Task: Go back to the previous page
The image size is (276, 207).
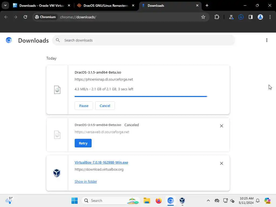Action: coord(6,17)
